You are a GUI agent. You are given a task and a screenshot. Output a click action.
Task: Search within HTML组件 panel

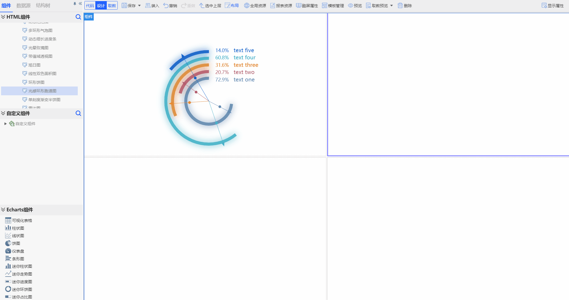click(x=78, y=17)
